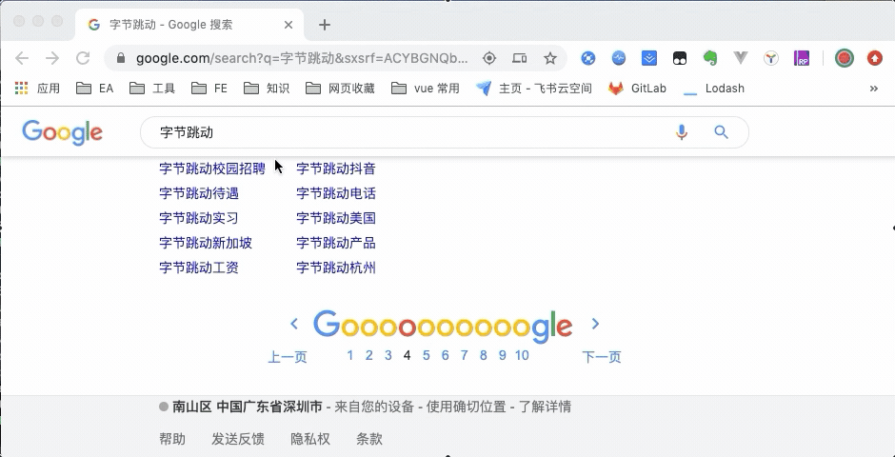Click the gray Vue devtools extension icon
The height and width of the screenshot is (457, 895).
[741, 58]
